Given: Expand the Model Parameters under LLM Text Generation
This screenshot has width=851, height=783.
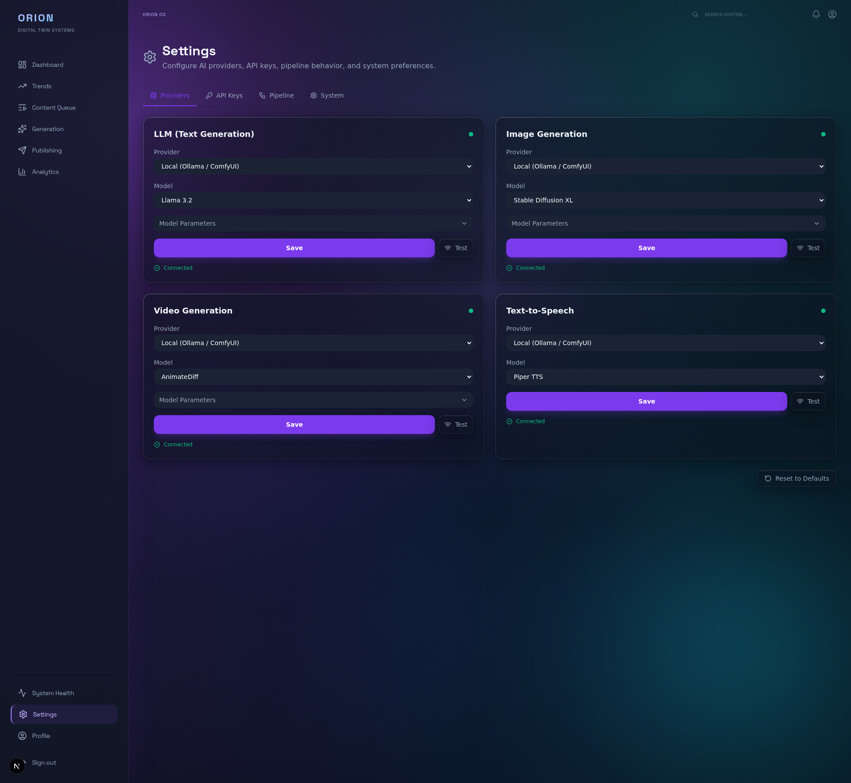Looking at the screenshot, I should tap(313, 223).
